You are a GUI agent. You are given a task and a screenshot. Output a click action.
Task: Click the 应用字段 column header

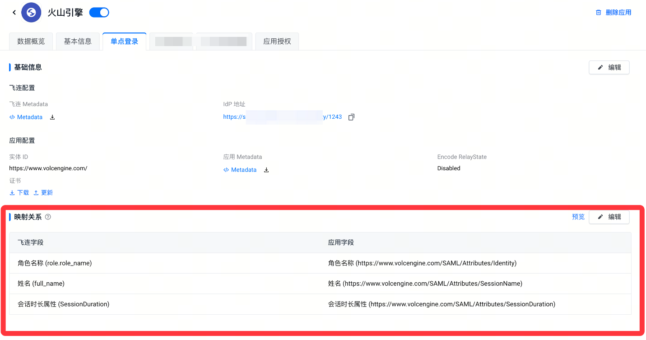[x=476, y=243]
